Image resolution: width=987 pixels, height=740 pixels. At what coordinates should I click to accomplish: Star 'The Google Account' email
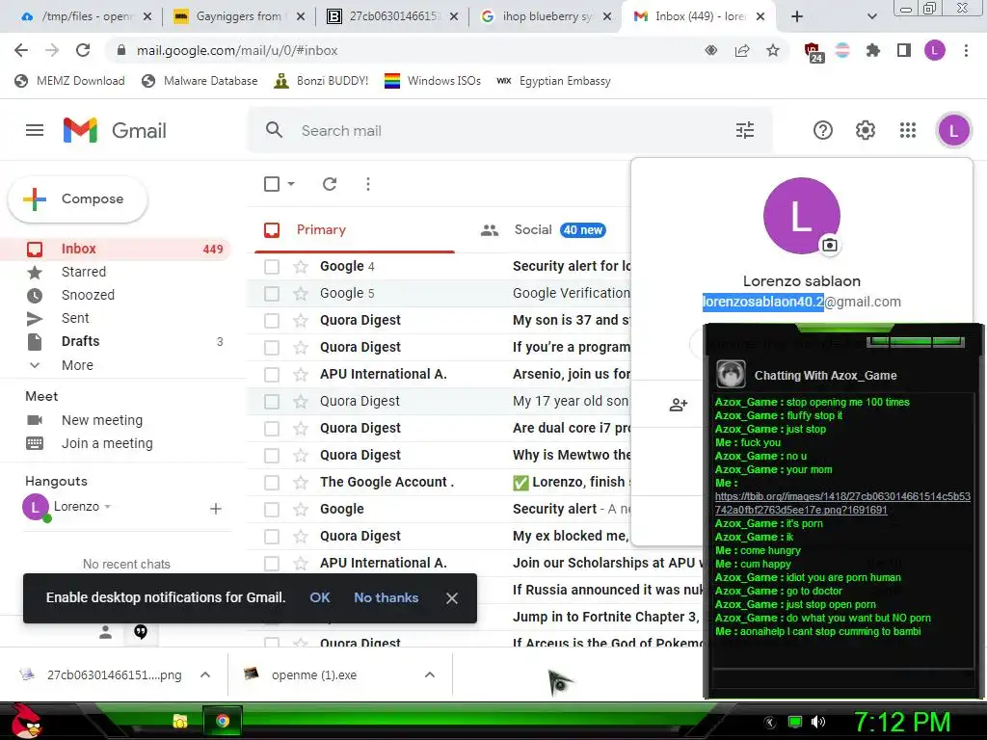[301, 482]
